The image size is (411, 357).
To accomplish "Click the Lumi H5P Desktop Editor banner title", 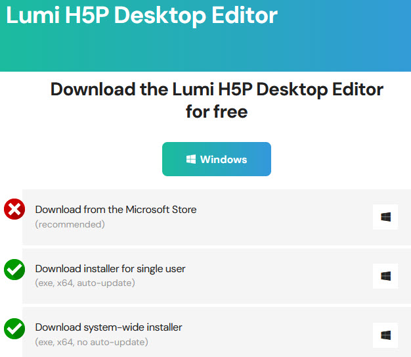I will pyautogui.click(x=142, y=15).
